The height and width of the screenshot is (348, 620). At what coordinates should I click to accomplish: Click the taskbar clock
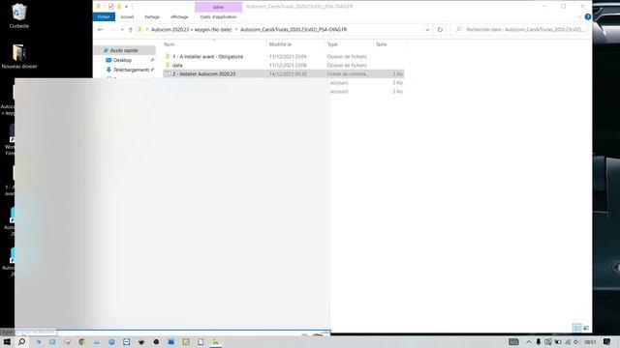pos(590,341)
